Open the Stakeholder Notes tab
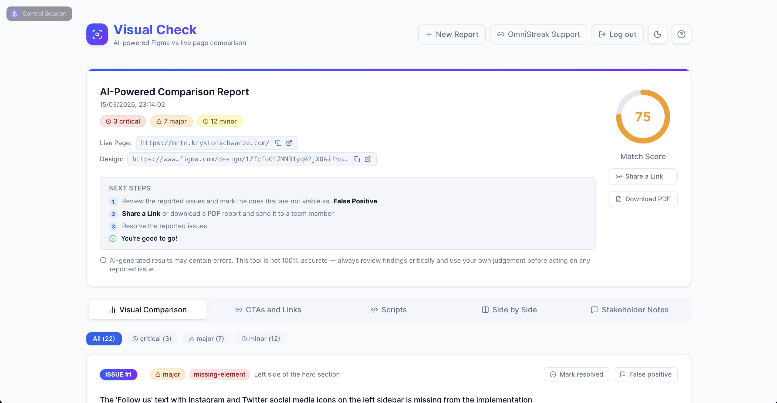 pyautogui.click(x=630, y=310)
